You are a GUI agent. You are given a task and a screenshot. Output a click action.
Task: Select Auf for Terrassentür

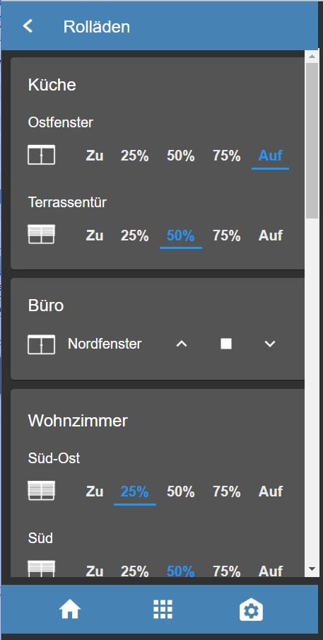click(x=271, y=235)
